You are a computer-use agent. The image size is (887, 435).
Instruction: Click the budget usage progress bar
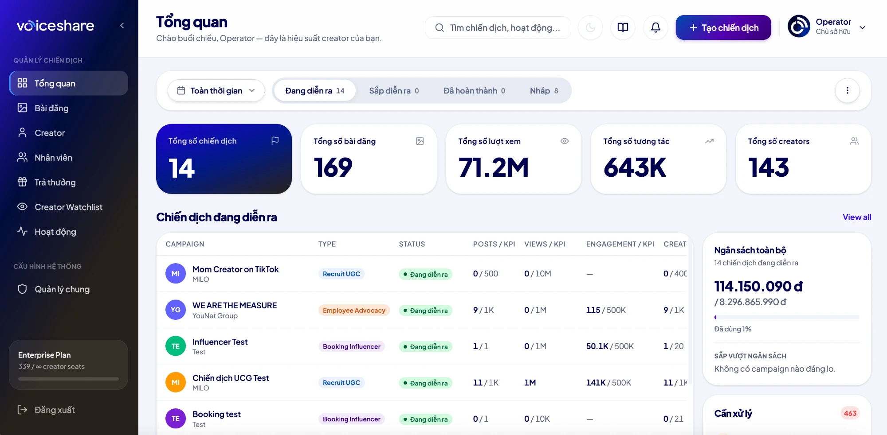click(x=787, y=317)
